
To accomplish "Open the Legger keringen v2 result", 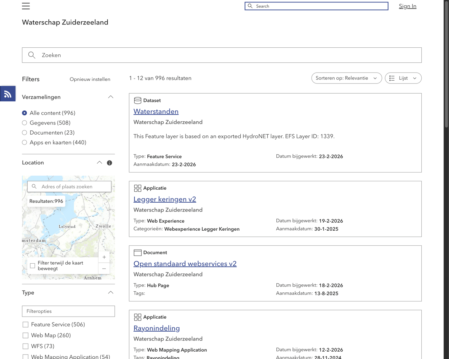I will pyautogui.click(x=165, y=199).
